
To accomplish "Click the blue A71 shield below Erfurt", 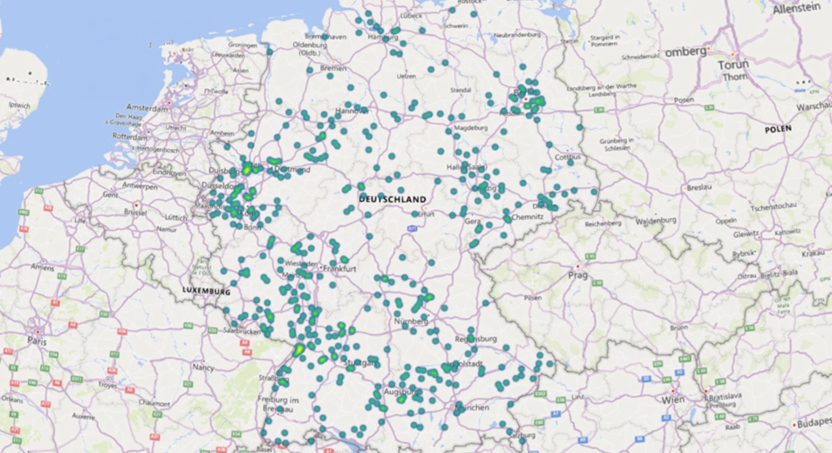I will 412,229.
